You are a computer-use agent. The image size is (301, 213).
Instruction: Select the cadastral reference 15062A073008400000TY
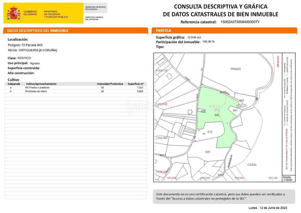(x=240, y=22)
